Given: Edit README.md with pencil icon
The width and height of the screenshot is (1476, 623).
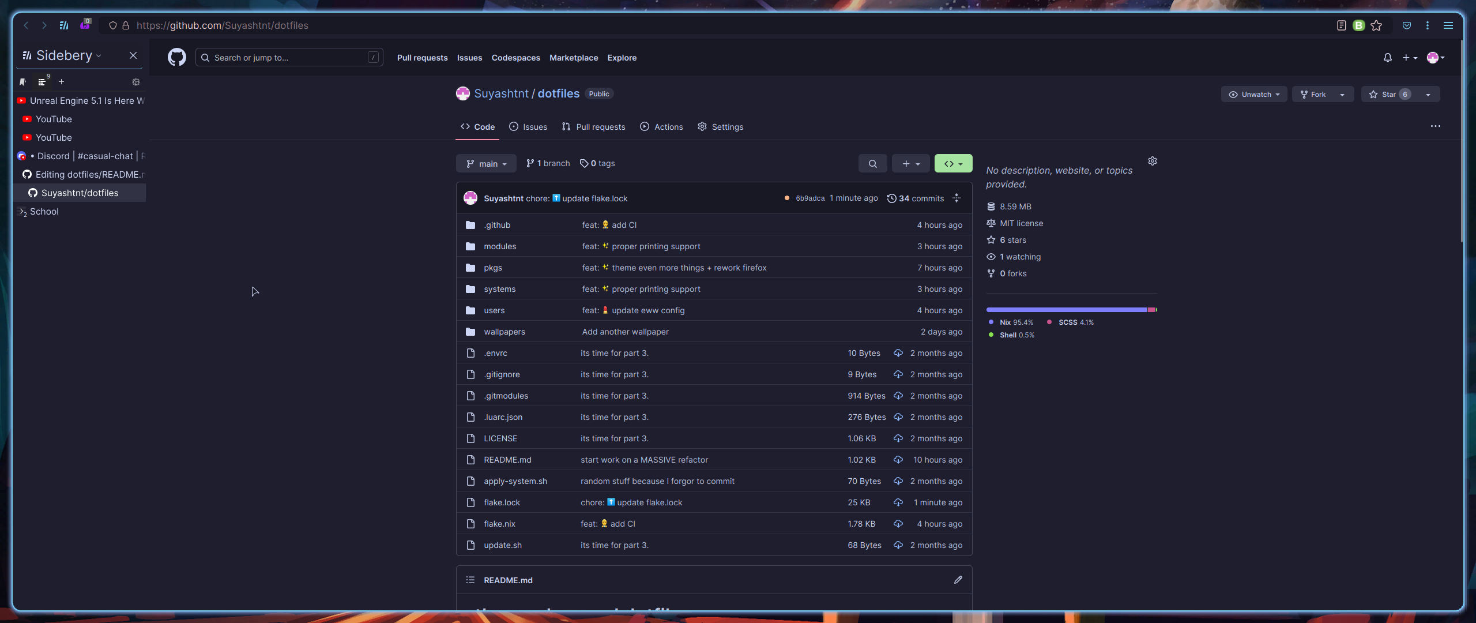Looking at the screenshot, I should click(x=958, y=580).
